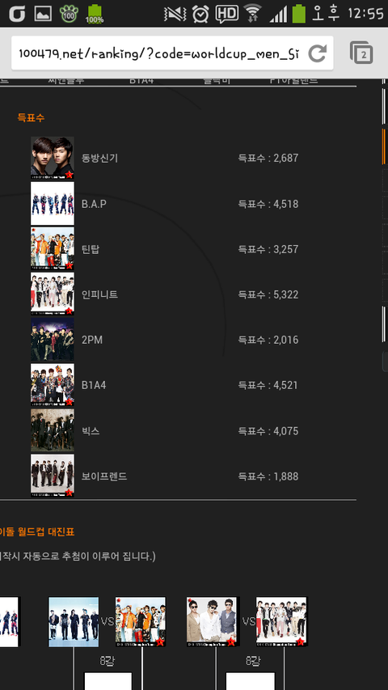Click the B1A4 group name

click(94, 385)
